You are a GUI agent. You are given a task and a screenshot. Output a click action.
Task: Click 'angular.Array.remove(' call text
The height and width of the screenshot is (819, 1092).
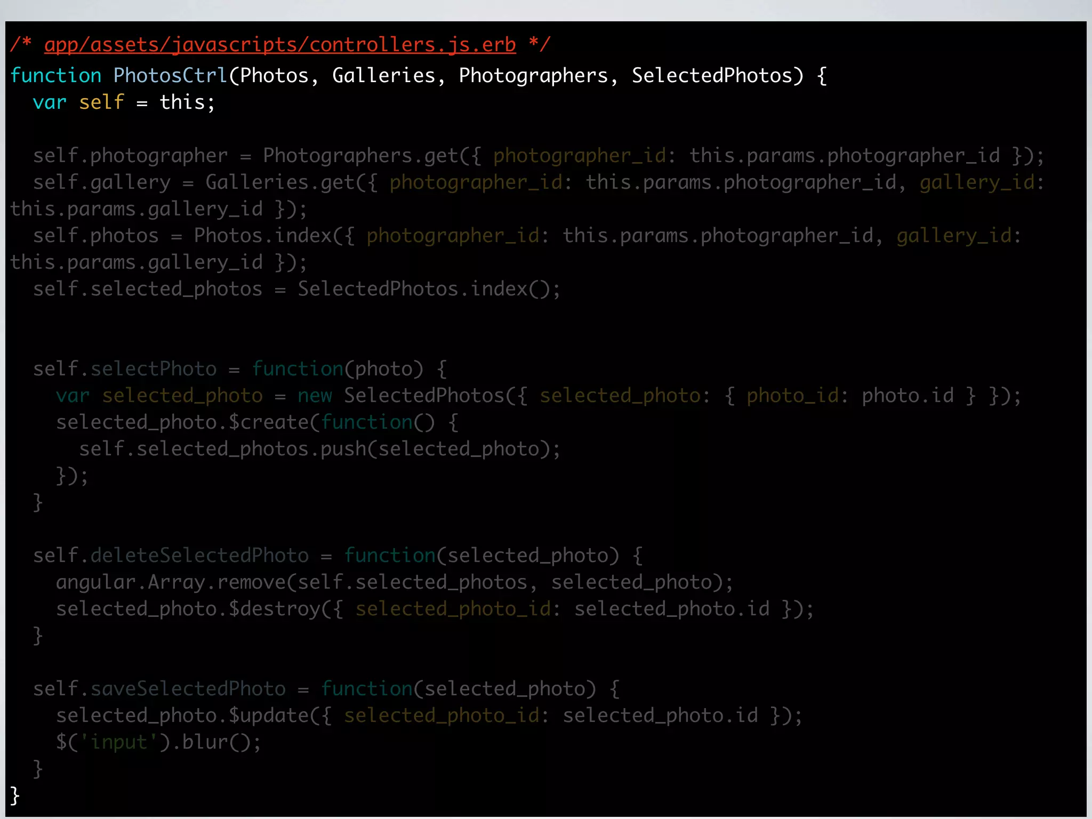(x=176, y=583)
